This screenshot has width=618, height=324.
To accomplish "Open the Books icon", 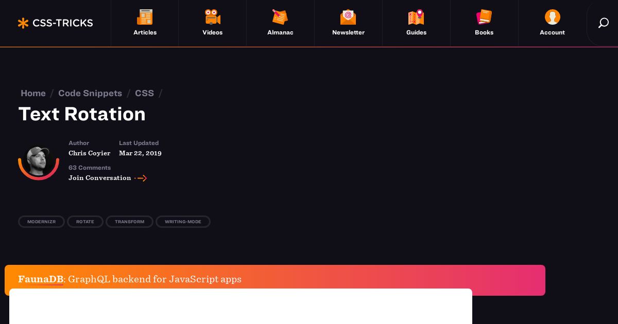I will coord(484,17).
